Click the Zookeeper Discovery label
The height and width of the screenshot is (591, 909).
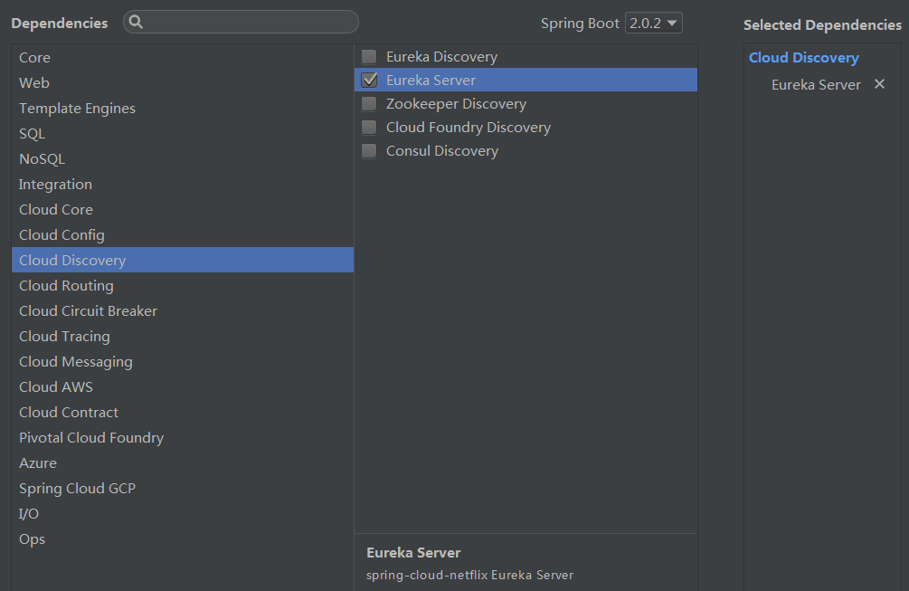456,104
